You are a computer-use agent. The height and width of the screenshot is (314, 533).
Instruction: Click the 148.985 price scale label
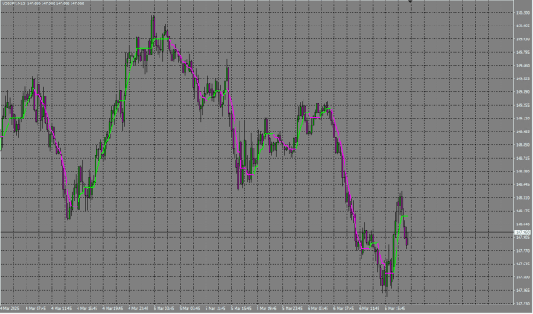point(523,131)
